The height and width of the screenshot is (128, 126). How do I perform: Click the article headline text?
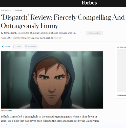coord(62,22)
